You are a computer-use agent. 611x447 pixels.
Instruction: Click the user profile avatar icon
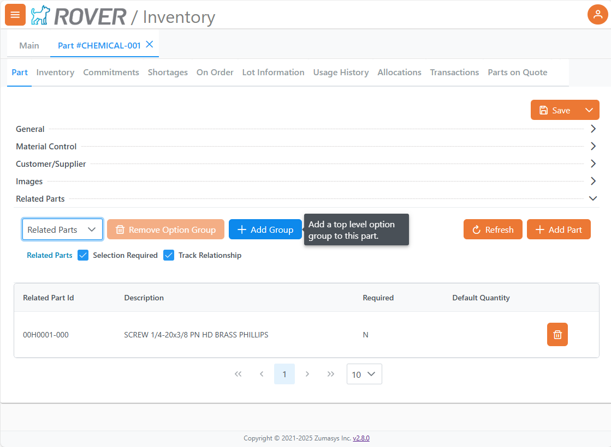click(x=597, y=15)
